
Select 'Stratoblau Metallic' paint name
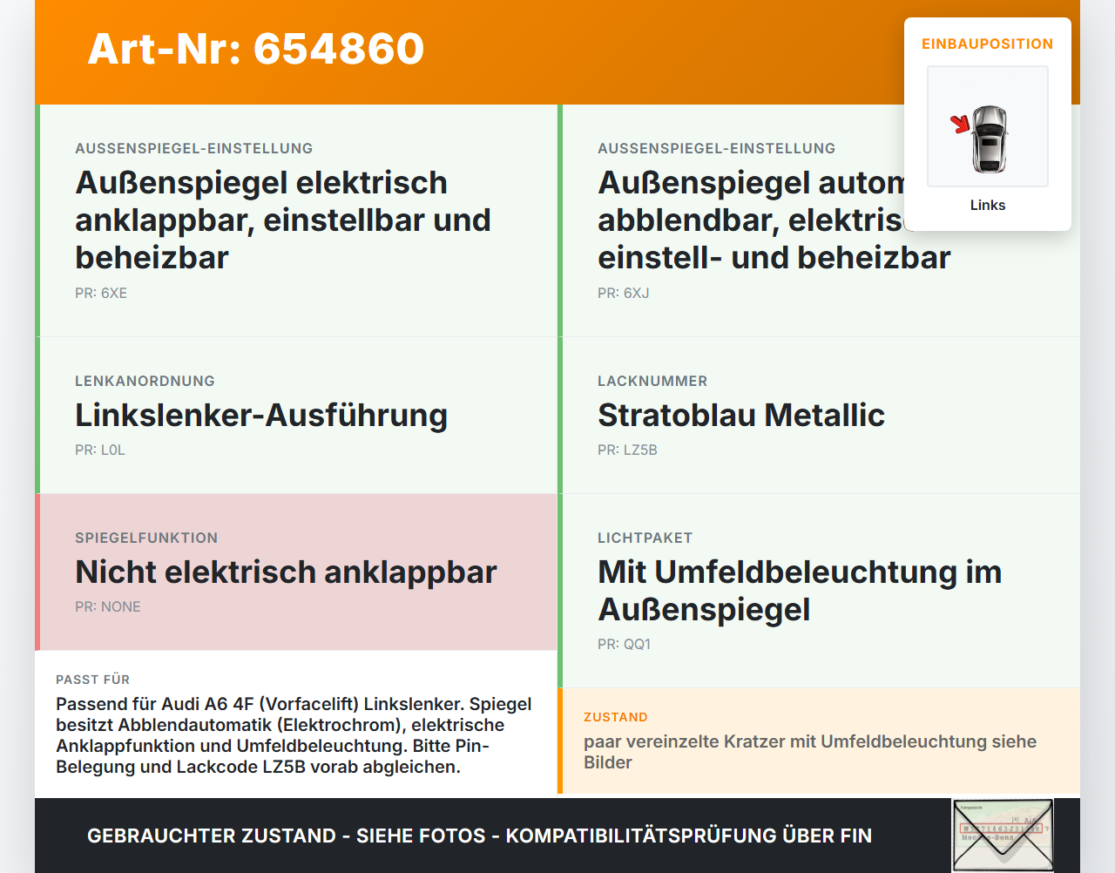point(741,416)
